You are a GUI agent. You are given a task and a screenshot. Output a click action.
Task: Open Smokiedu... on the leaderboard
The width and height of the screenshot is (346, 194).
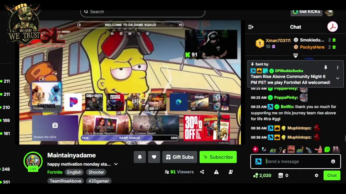pos(312,40)
